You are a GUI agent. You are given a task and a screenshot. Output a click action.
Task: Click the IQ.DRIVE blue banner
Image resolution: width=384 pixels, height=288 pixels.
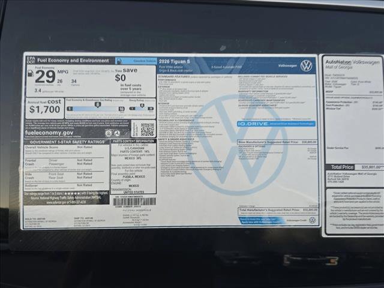pos(276,124)
